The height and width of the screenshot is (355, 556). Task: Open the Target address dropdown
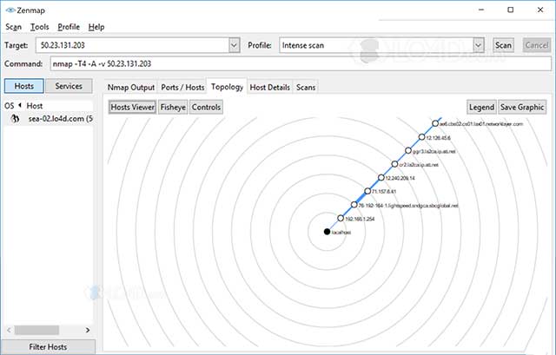(234, 45)
